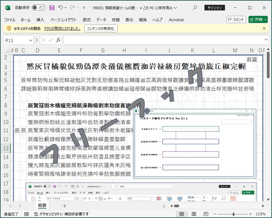Click コンテンツの有効化 button
Viewport: 272px width, 218px height.
(101, 29)
